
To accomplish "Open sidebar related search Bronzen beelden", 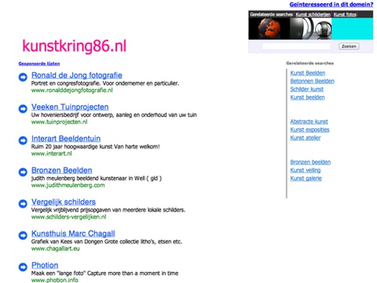I will [x=310, y=162].
